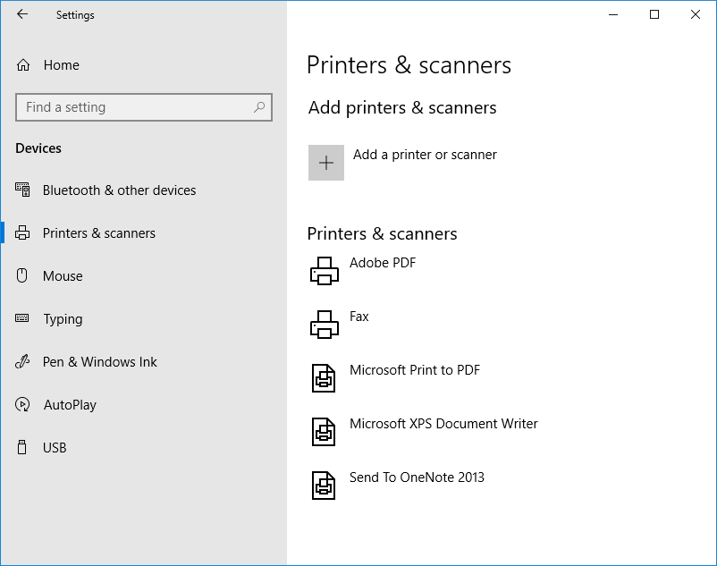717x566 pixels.
Task: Click the Send To OneNote 2013 icon
Action: click(x=324, y=486)
